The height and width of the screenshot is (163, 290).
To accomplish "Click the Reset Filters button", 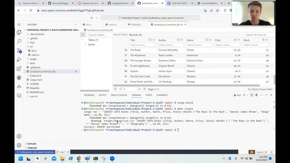I will coord(121,34).
